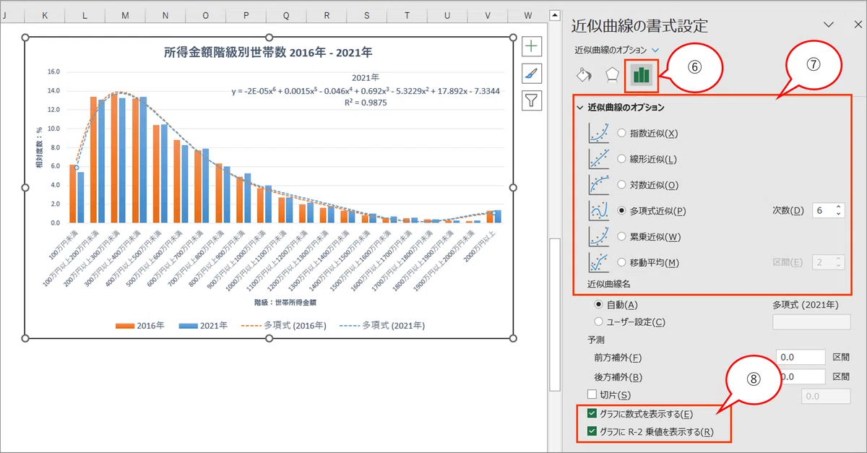Switch to the Trendline Options bar chart tab
The width and height of the screenshot is (867, 453).
pos(640,75)
